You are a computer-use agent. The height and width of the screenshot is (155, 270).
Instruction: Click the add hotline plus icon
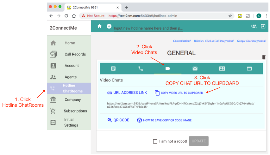[x=109, y=26]
